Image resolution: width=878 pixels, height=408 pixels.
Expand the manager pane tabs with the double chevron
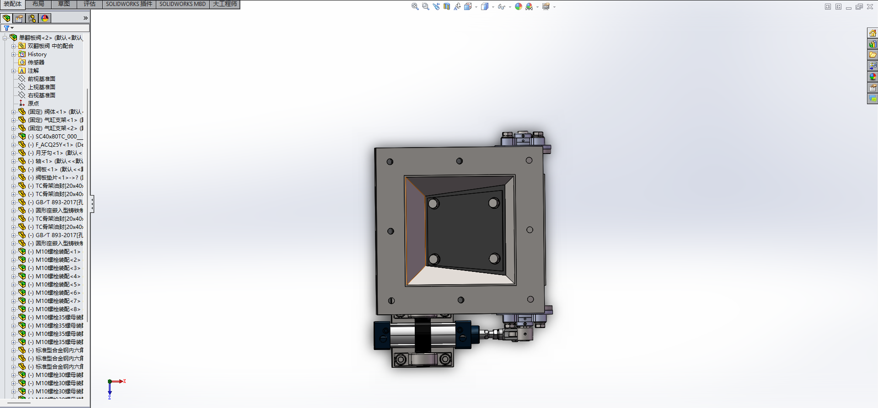86,18
